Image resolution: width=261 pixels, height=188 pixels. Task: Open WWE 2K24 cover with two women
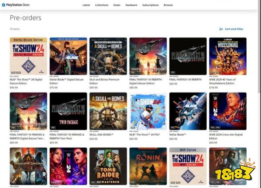(x=68, y=166)
